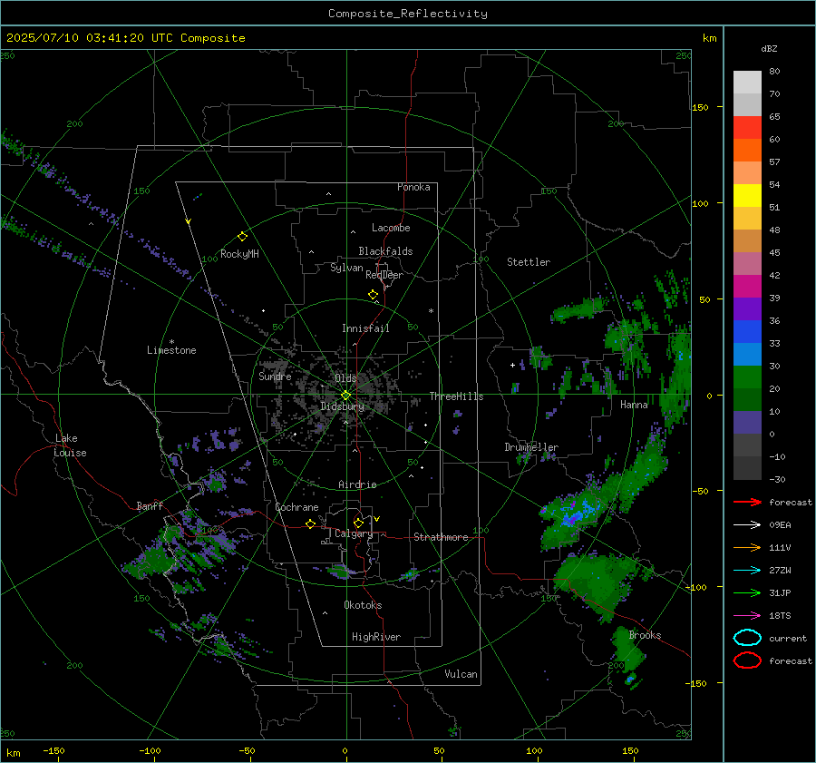
Task: Click the Vulcan town label
Action: pos(461,674)
